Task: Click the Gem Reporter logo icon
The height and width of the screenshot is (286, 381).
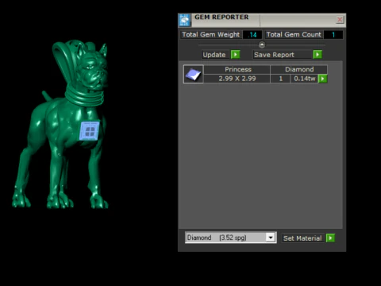Action: (184, 20)
